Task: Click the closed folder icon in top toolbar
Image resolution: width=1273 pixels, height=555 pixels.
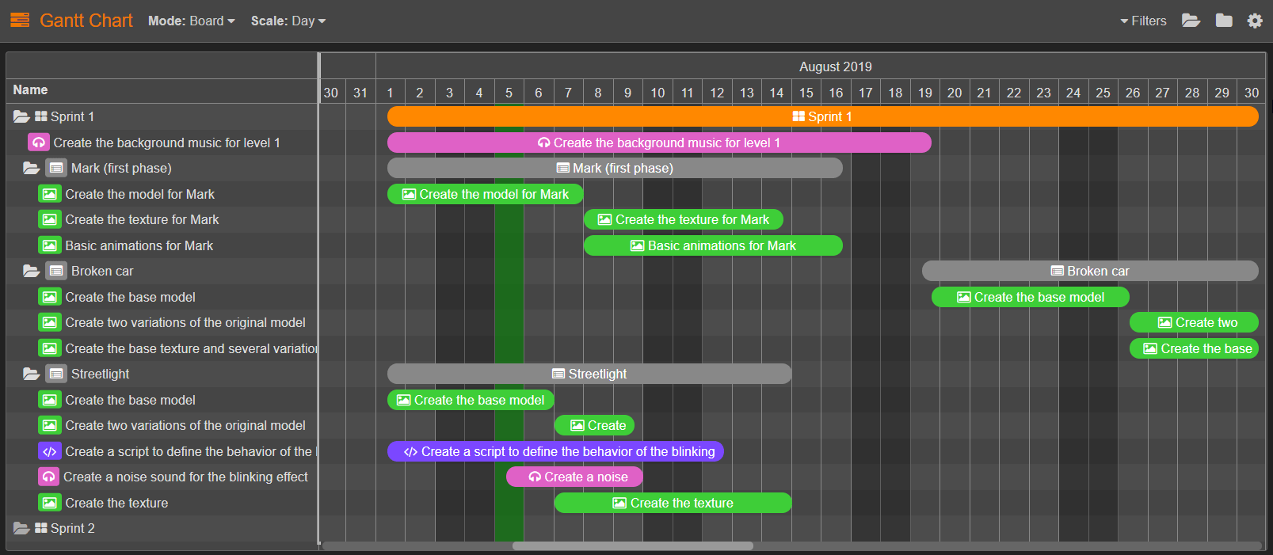Action: coord(1224,21)
